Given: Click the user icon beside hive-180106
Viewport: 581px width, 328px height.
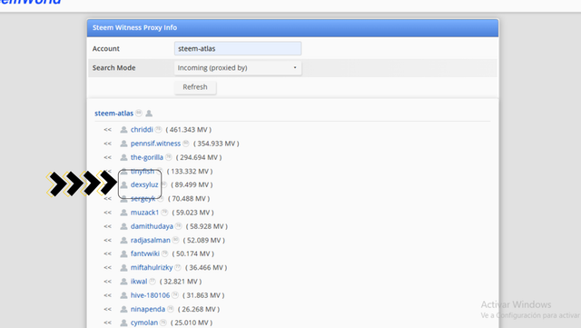Looking at the screenshot, I should pos(123,295).
